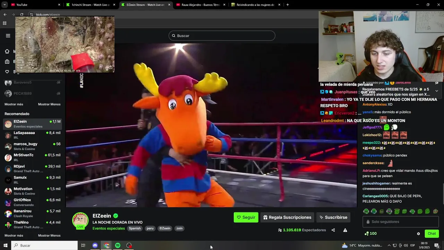The width and height of the screenshot is (444, 250).
Task: Open the Eventos especiales category link
Action: coord(109,228)
